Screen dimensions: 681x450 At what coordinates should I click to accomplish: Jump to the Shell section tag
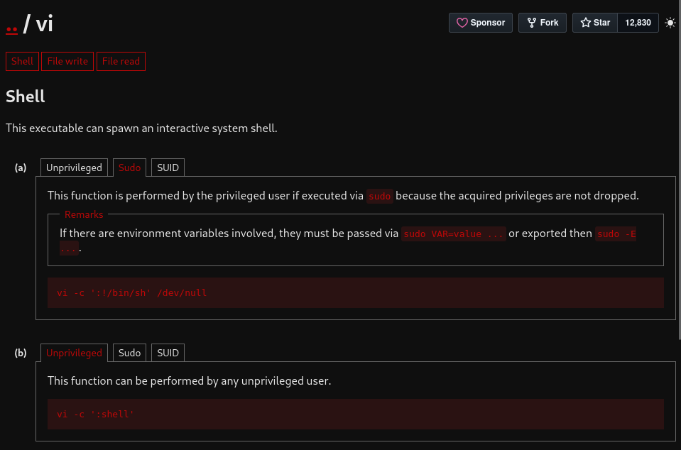point(22,61)
